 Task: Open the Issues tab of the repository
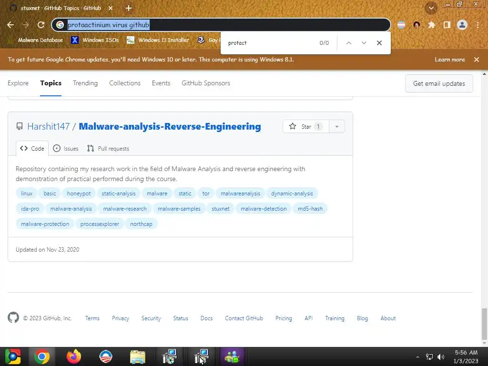click(66, 149)
